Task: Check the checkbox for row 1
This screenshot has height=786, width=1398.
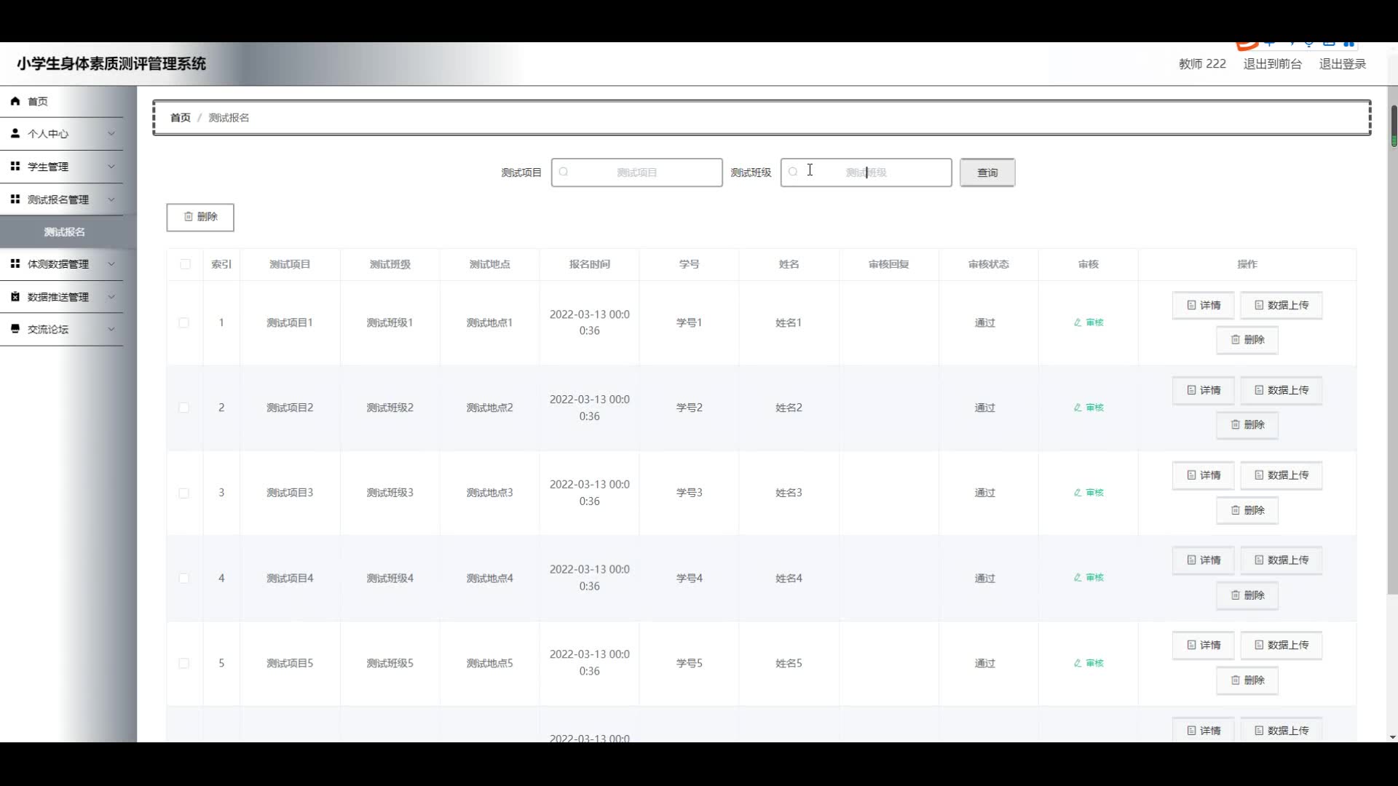Action: pos(184,322)
